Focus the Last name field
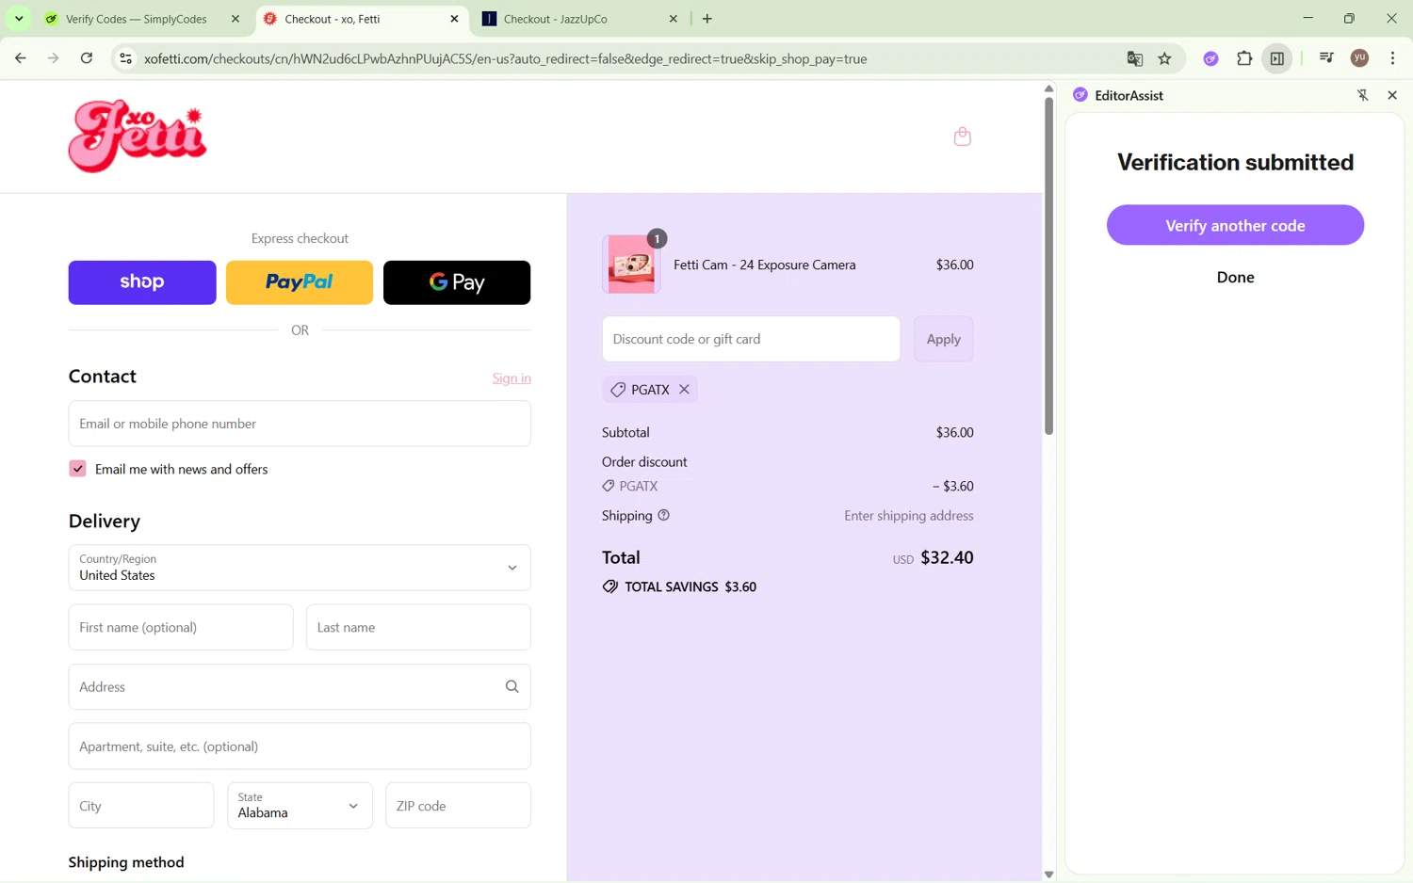The height and width of the screenshot is (883, 1413). (x=418, y=627)
